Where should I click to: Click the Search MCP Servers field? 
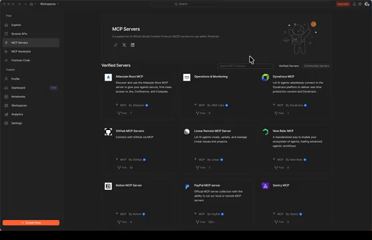click(245, 66)
